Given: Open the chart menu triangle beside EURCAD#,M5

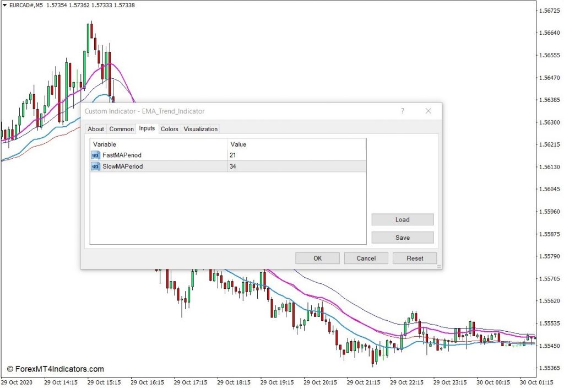Looking at the screenshot, I should pyautogui.click(x=4, y=5).
